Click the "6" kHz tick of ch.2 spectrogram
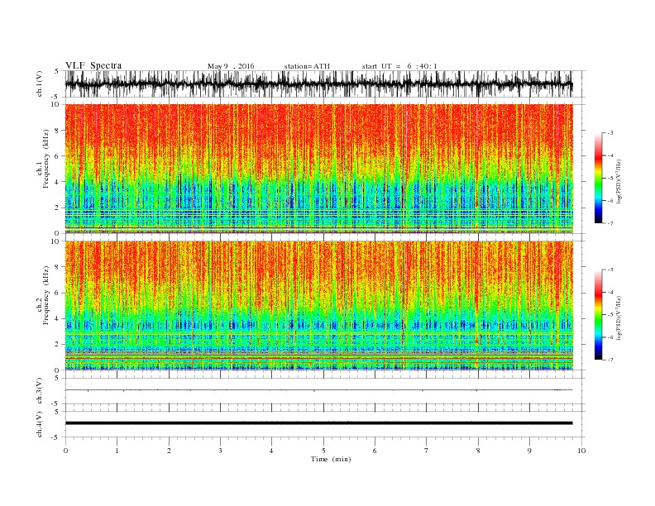This screenshot has width=655, height=506. pyautogui.click(x=58, y=293)
